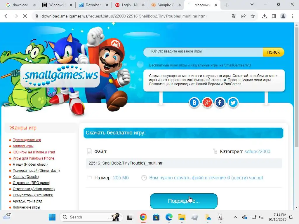Click the Twitter social icon
The height and width of the screenshot is (224, 299).
233,102
